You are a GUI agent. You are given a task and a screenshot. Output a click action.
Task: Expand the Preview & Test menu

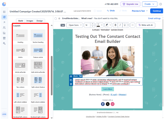[x=140, y=11]
